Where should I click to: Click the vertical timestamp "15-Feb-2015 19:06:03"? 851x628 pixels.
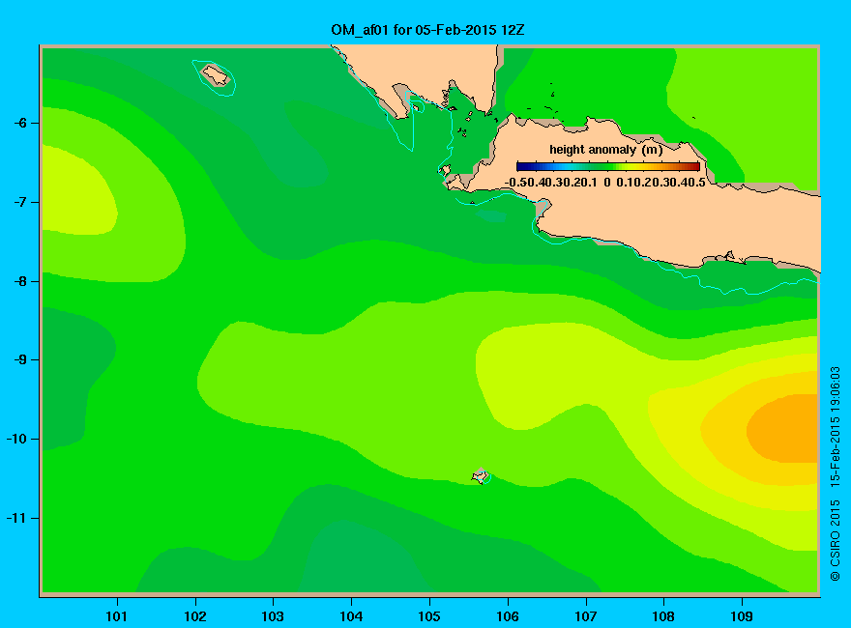tap(836, 425)
